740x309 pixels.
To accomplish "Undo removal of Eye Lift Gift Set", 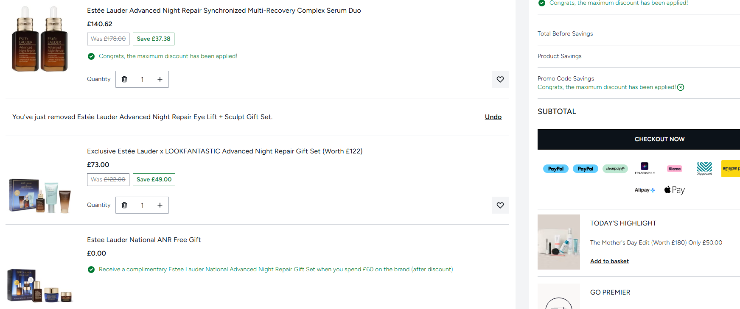I will [x=493, y=117].
